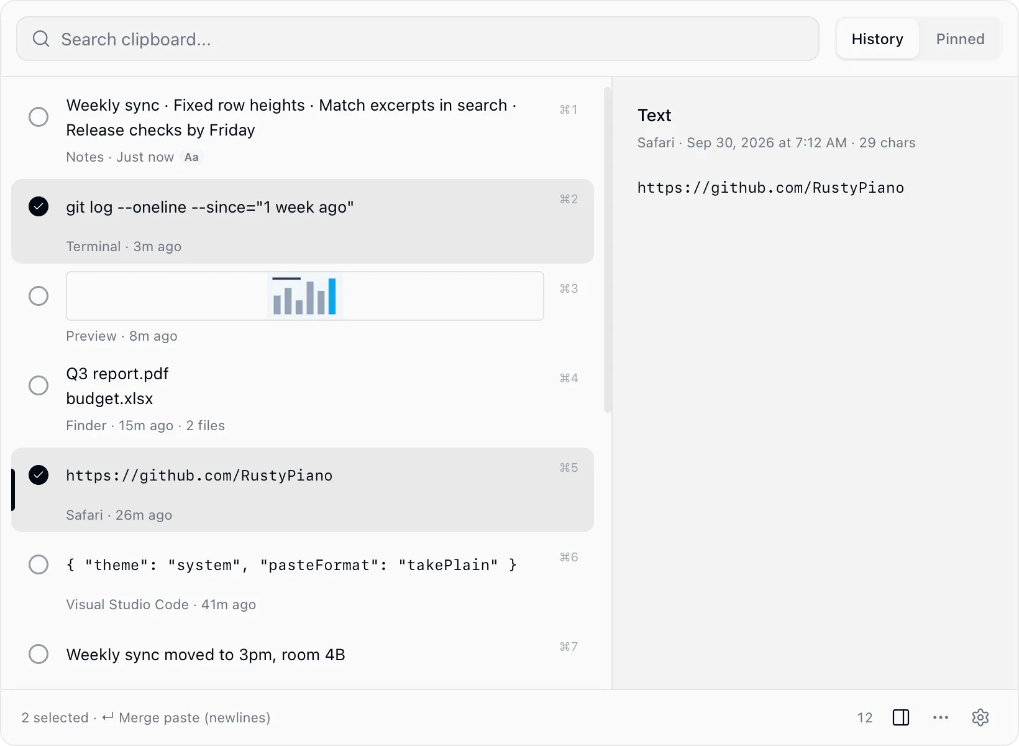
Task: Check the 'Weekly sync moved to 3pm' entry
Action: (39, 654)
